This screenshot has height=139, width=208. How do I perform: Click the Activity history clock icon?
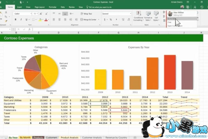coord(202,7)
